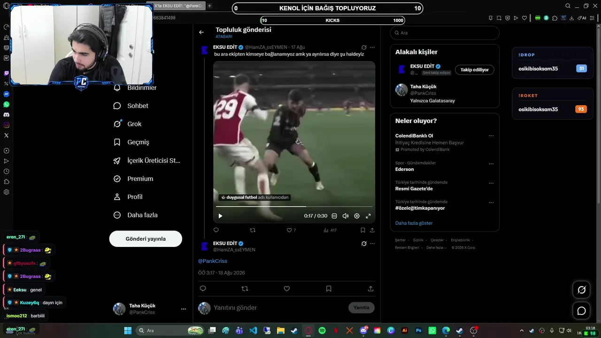Toggle video captions
Image resolution: width=601 pixels, height=338 pixels.
pyautogui.click(x=334, y=216)
